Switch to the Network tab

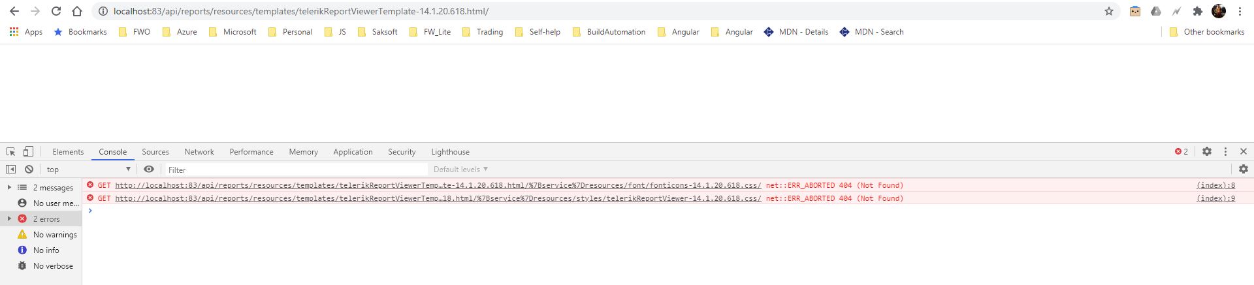(x=199, y=151)
